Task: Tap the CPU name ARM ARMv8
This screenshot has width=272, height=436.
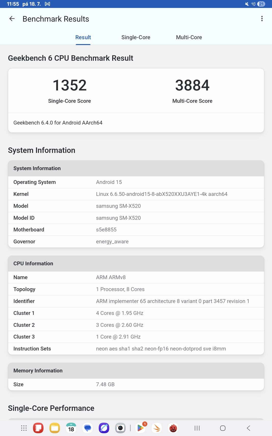Action: (111, 277)
